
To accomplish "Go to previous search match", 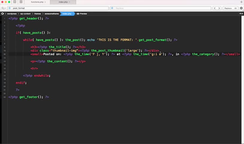I will pyautogui.click(x=215, y=8).
